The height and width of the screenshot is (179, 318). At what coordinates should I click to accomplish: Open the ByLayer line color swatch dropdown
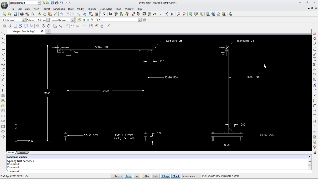tap(23, 20)
